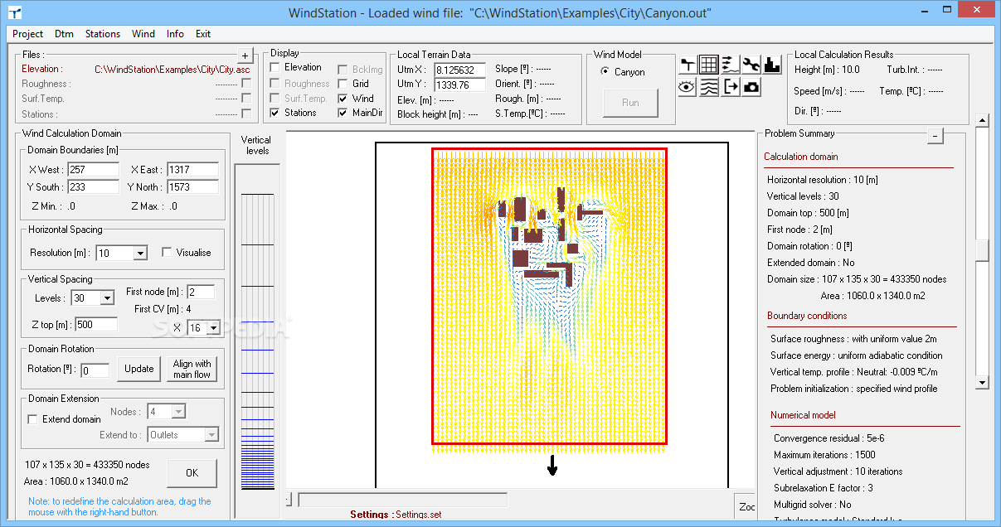Open the Stations menu

tap(103, 34)
